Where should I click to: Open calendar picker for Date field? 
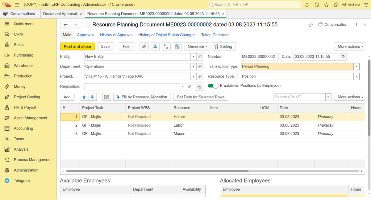343,57
